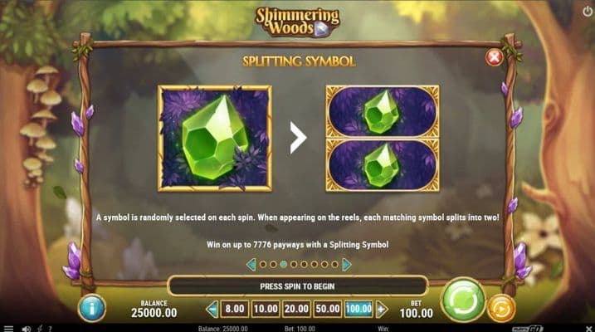Select the 100.00 bet option
Image resolution: width=595 pixels, height=332 pixels.
[x=358, y=309]
